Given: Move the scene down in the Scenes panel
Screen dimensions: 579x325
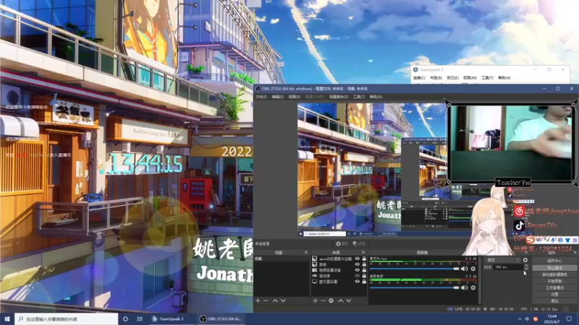Looking at the screenshot, I should [283, 300].
